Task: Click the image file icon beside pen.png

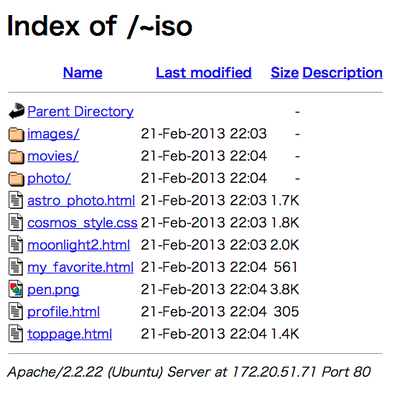Action: click(16, 289)
